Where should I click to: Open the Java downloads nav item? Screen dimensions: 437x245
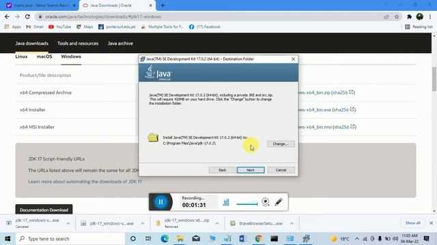point(32,44)
